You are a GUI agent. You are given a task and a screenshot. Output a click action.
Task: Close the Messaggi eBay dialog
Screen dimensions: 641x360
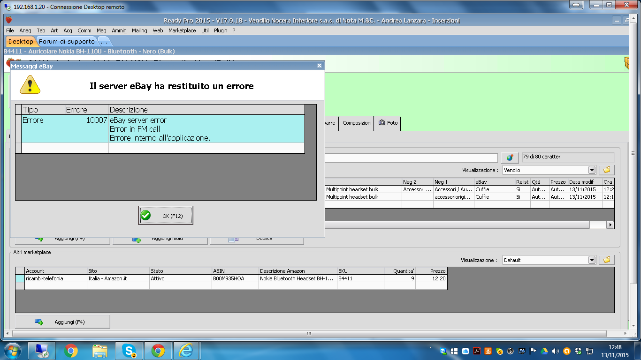319,66
